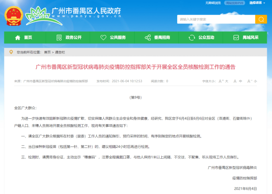Click the site title 广州市番禺区人民政府
Image resolution: width=272 pixels, height=194 pixels.
pyautogui.click(x=86, y=11)
